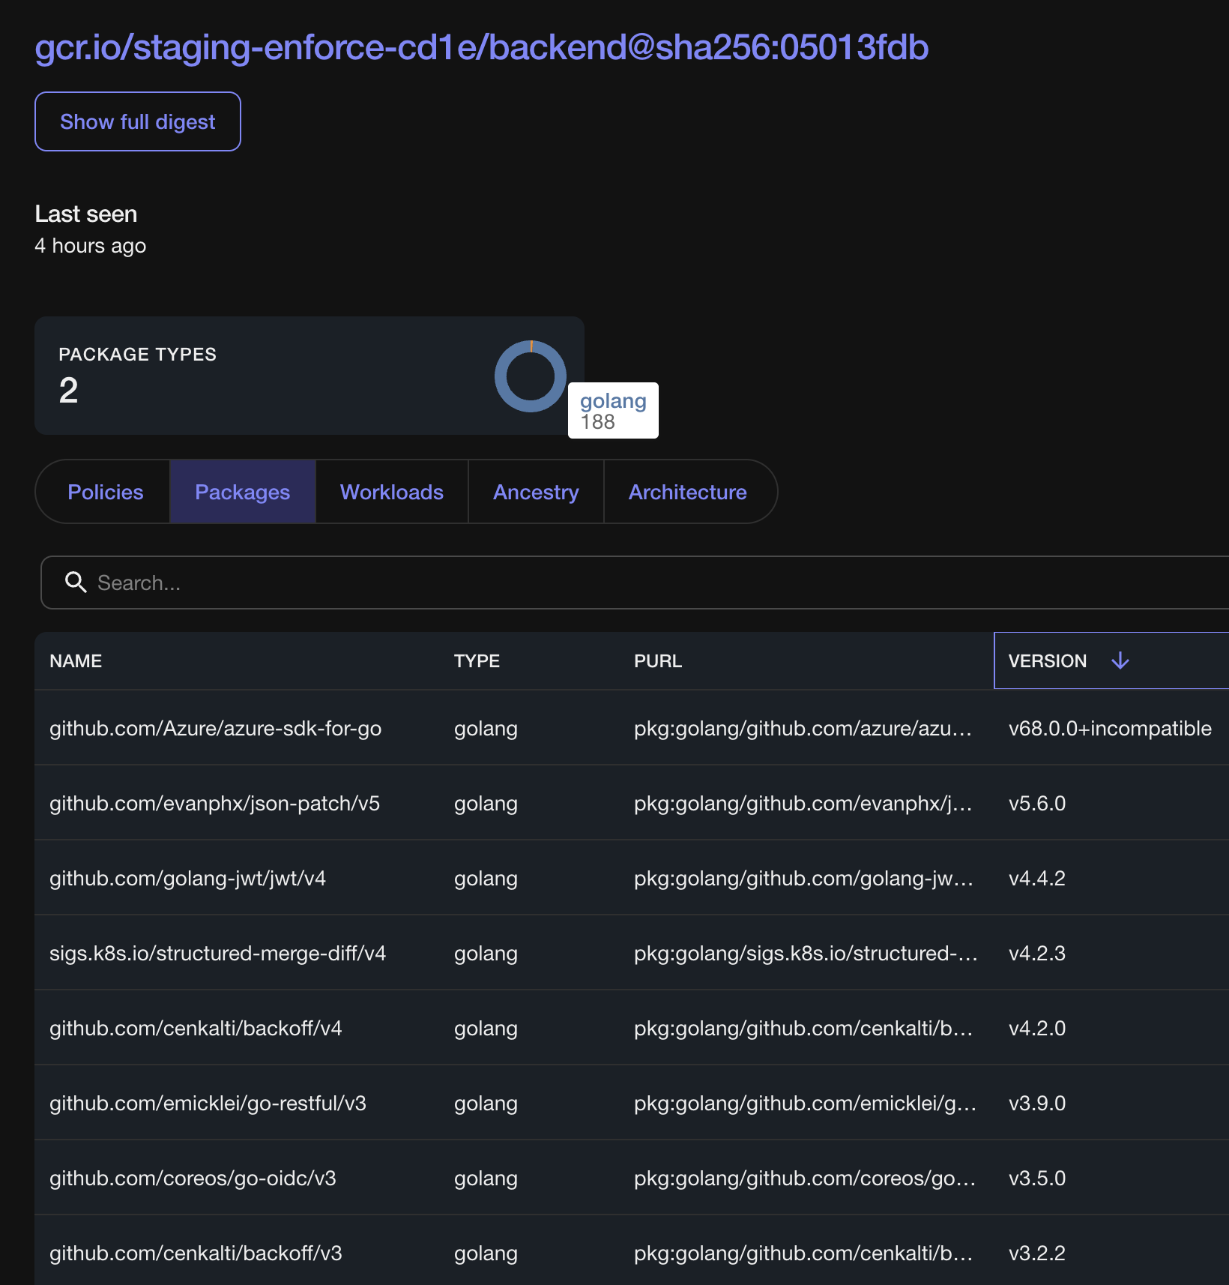The height and width of the screenshot is (1285, 1229).
Task: Switch to the Workloads tab
Action: click(391, 492)
